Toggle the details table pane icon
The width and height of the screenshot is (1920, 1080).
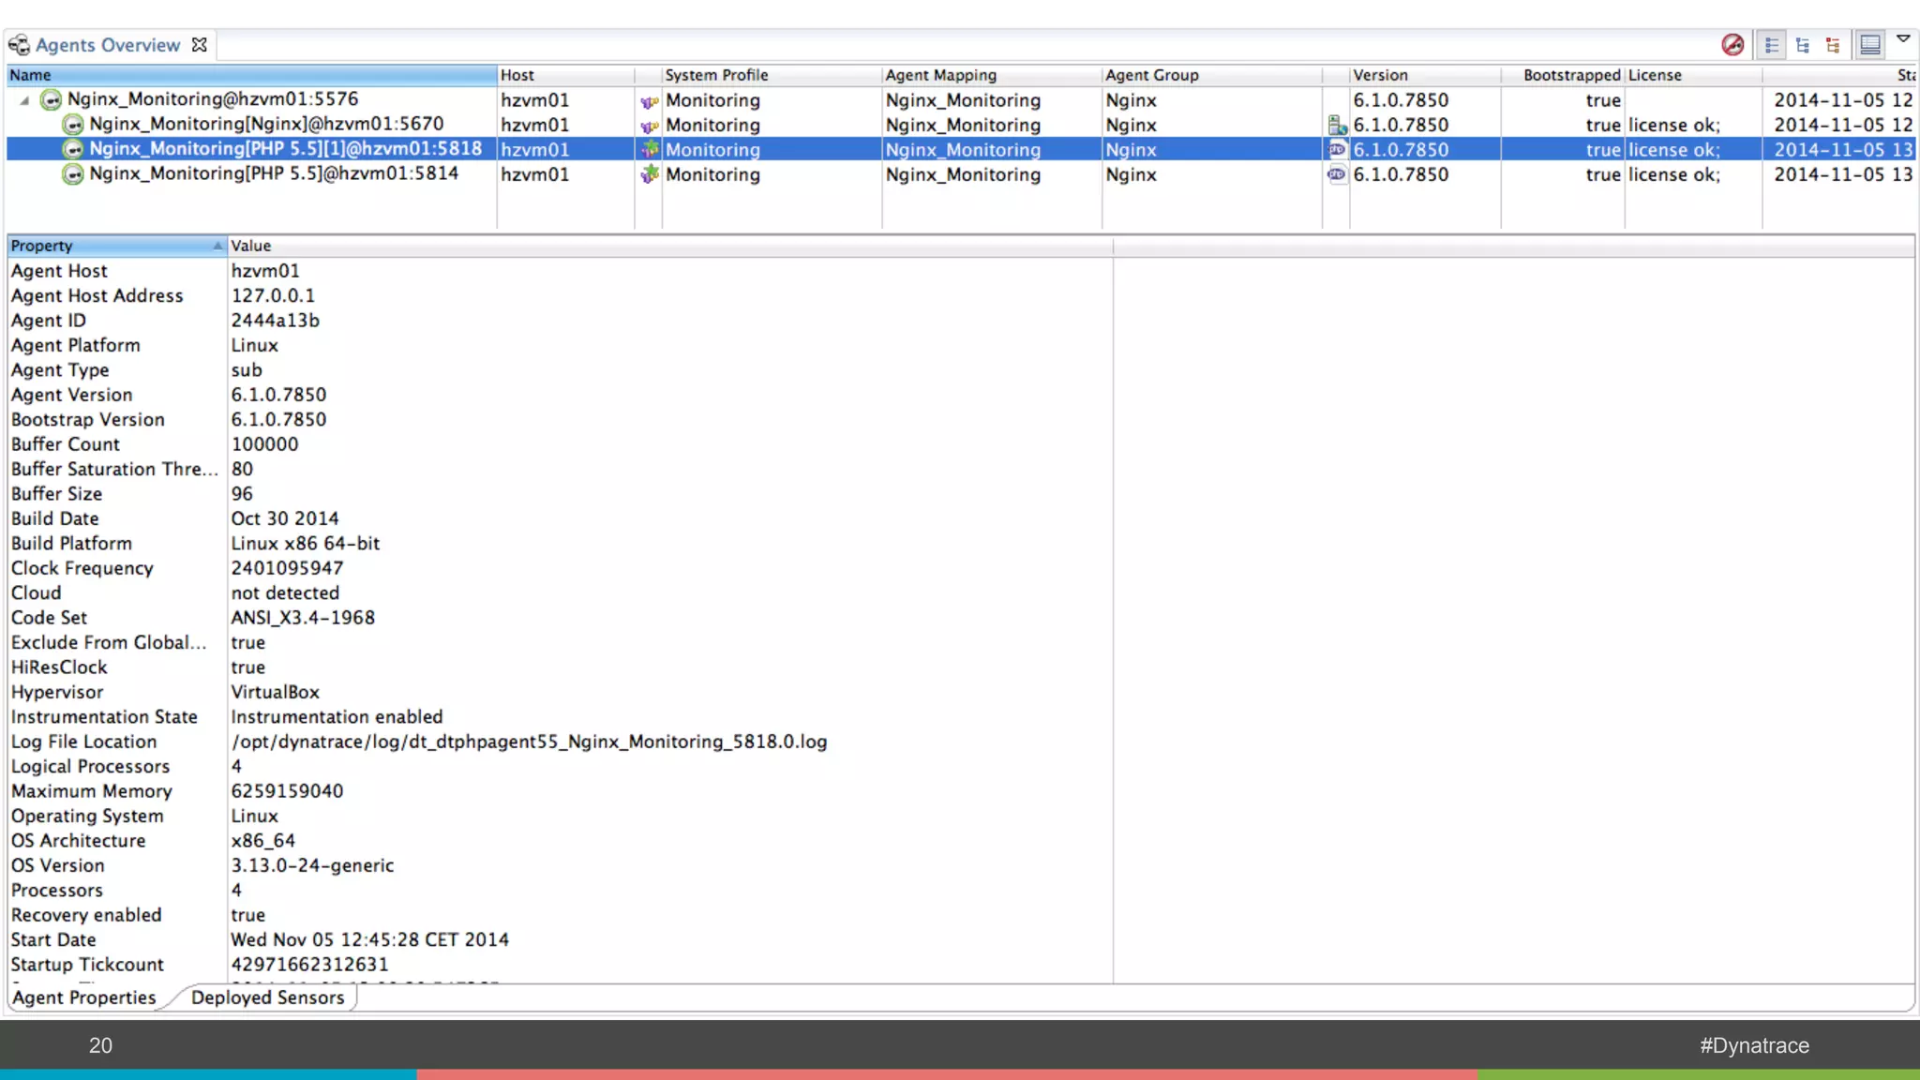tap(1869, 44)
